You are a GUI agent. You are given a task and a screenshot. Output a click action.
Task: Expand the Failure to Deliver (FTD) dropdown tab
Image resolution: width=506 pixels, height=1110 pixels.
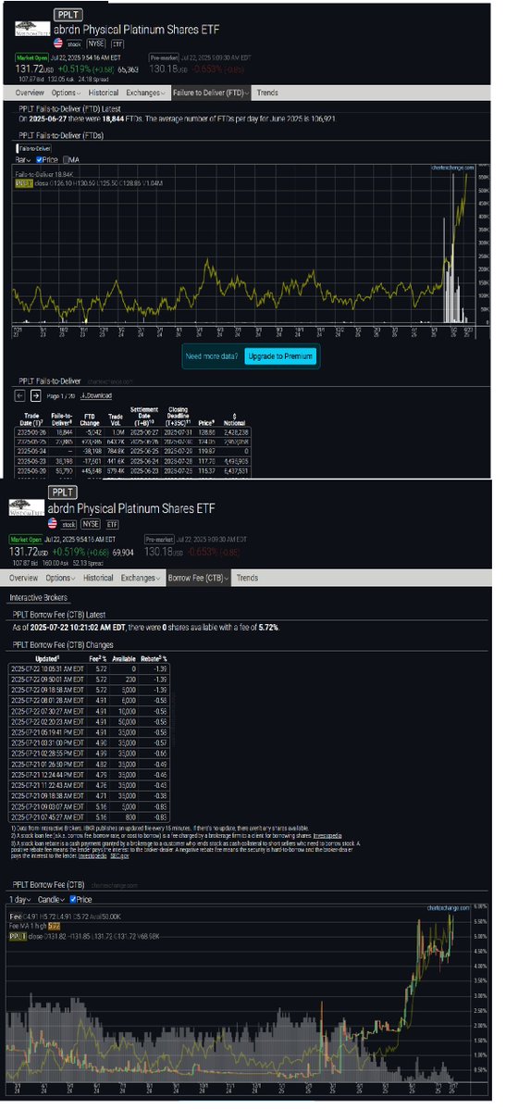coord(212,93)
